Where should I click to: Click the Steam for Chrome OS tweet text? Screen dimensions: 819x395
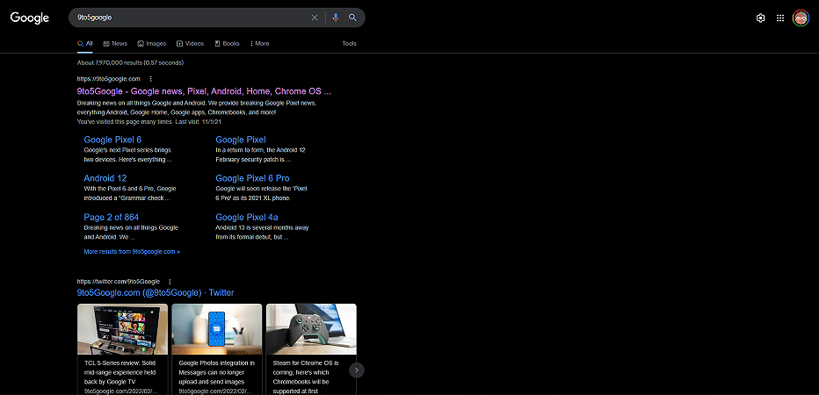point(308,377)
